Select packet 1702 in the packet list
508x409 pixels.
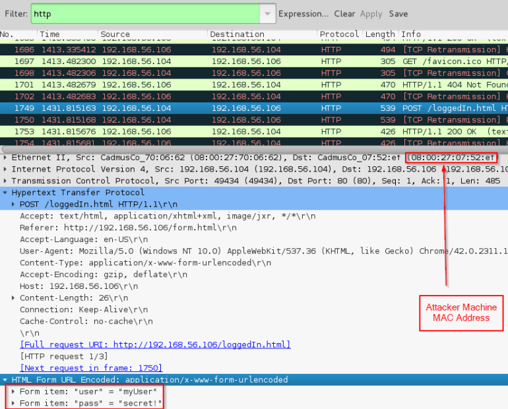point(254,96)
